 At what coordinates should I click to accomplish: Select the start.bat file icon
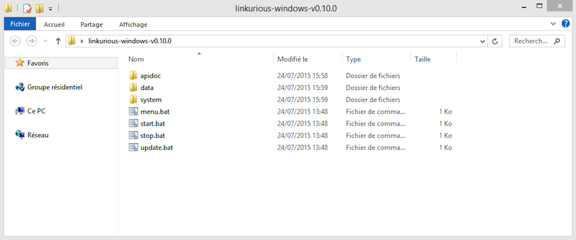[x=133, y=123]
